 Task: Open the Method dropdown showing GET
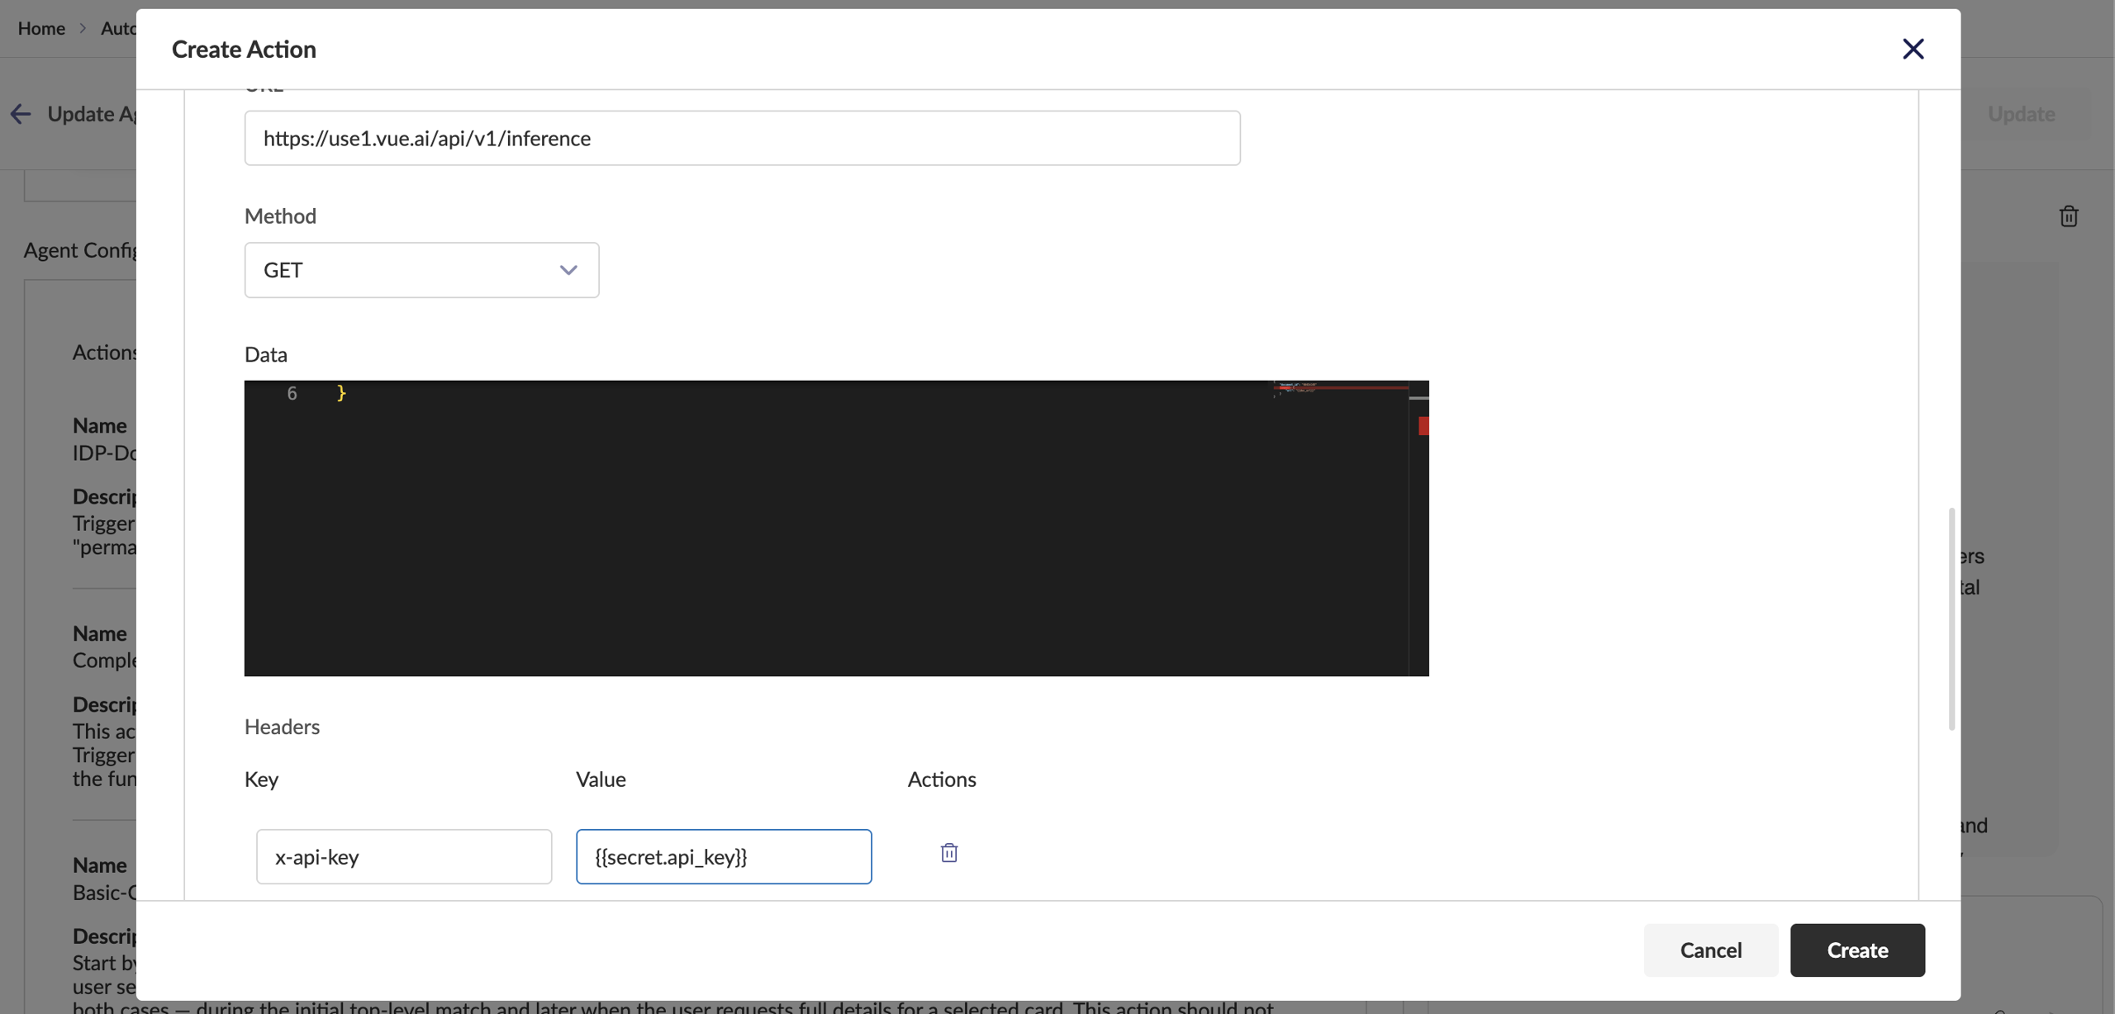421,270
